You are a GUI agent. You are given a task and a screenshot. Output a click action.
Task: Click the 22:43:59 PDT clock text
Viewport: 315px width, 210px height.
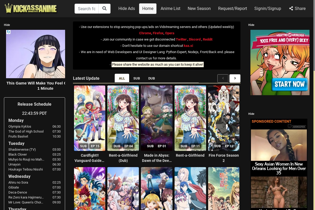[34, 113]
